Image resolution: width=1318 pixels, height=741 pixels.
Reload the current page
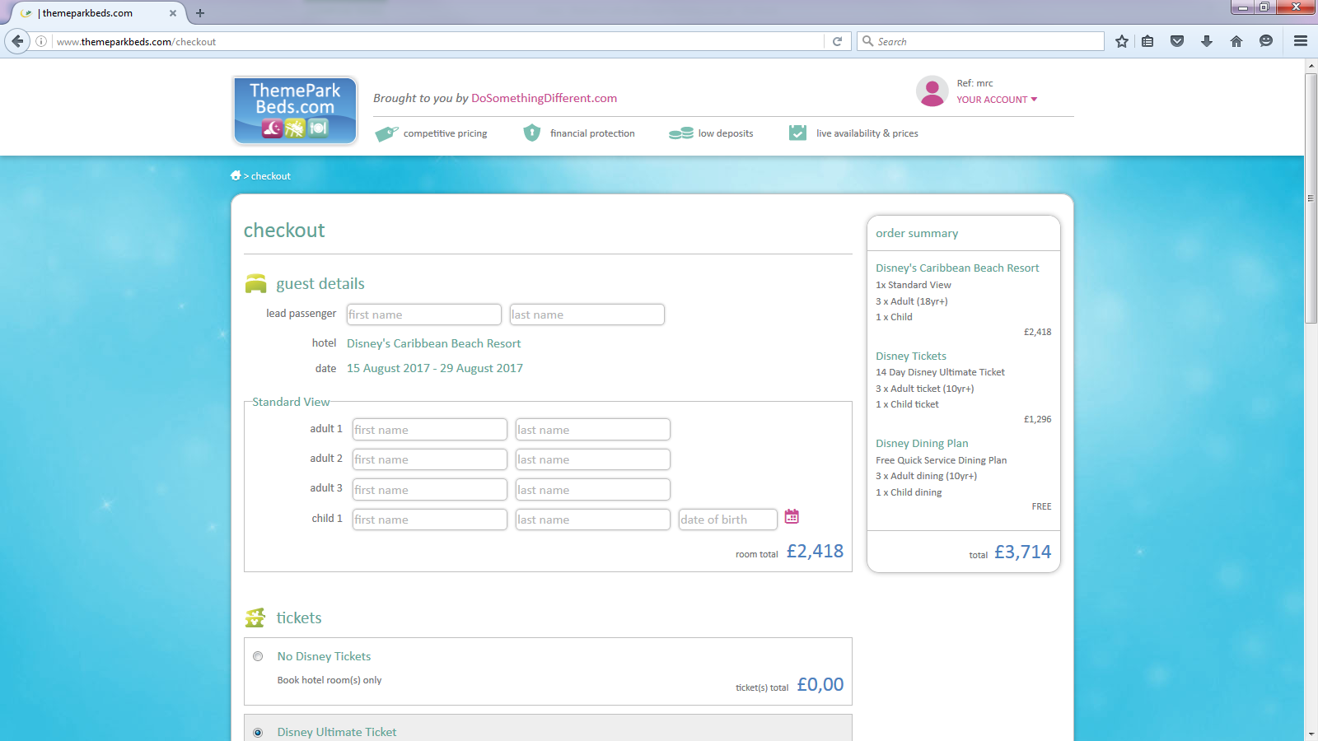837,41
